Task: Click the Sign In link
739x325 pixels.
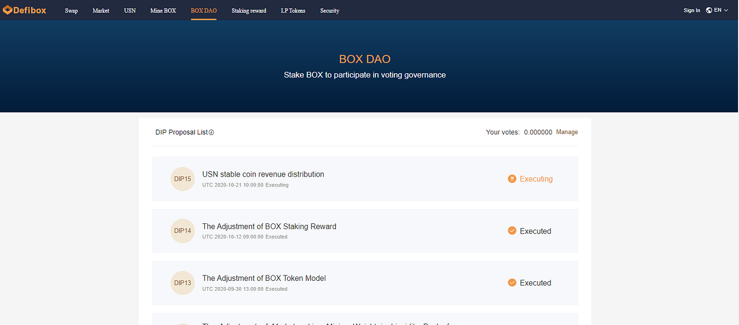Action: 691,11
